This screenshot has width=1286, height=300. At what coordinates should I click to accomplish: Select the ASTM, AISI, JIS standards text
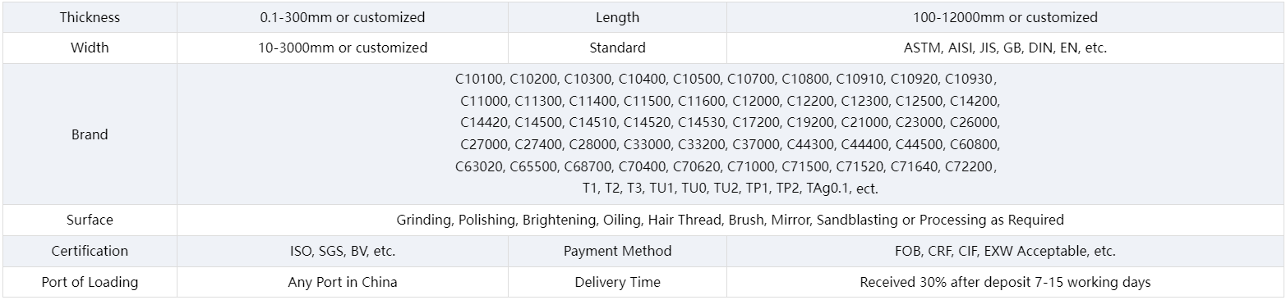1004,48
